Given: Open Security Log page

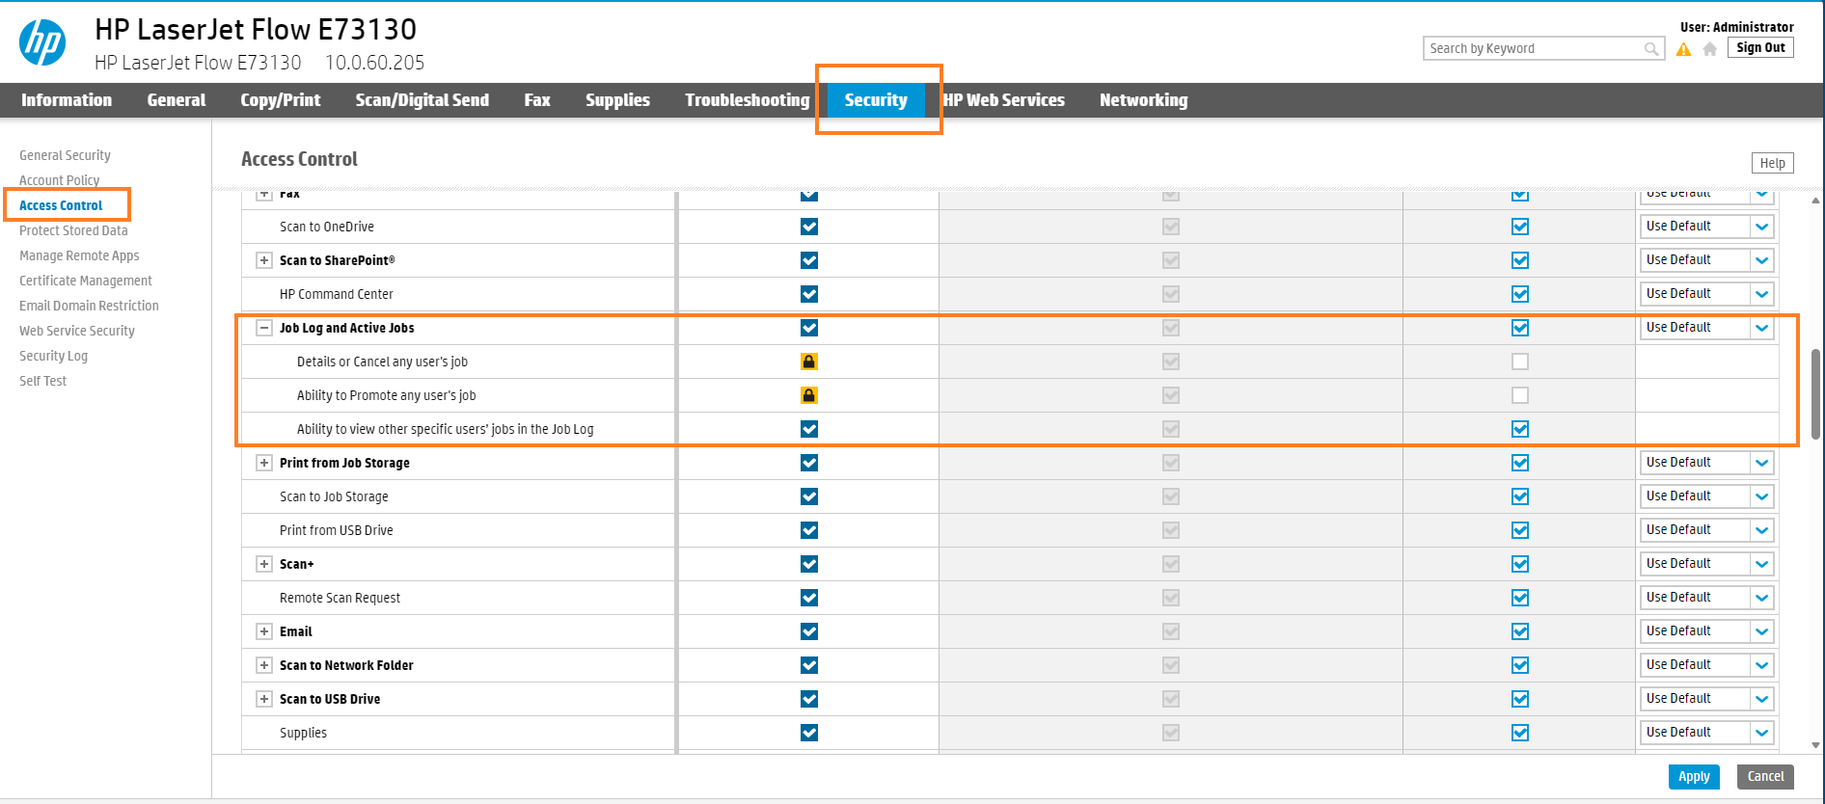Looking at the screenshot, I should click(53, 356).
